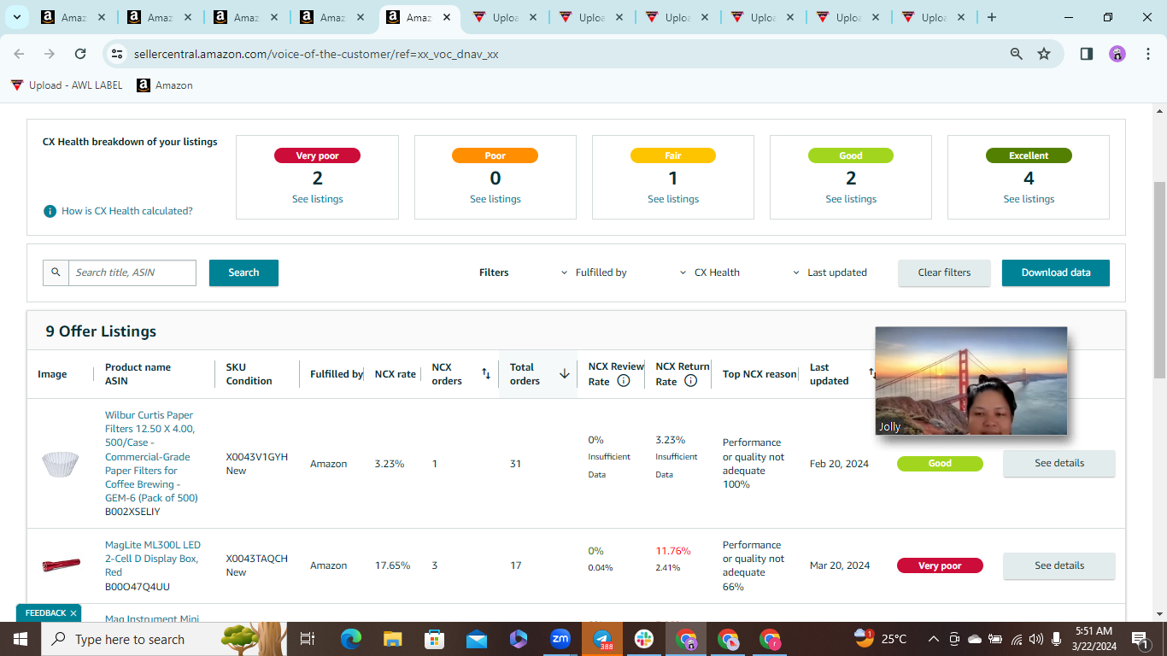Image resolution: width=1167 pixels, height=656 pixels.
Task: View site information icon in address bar
Action: tap(117, 54)
